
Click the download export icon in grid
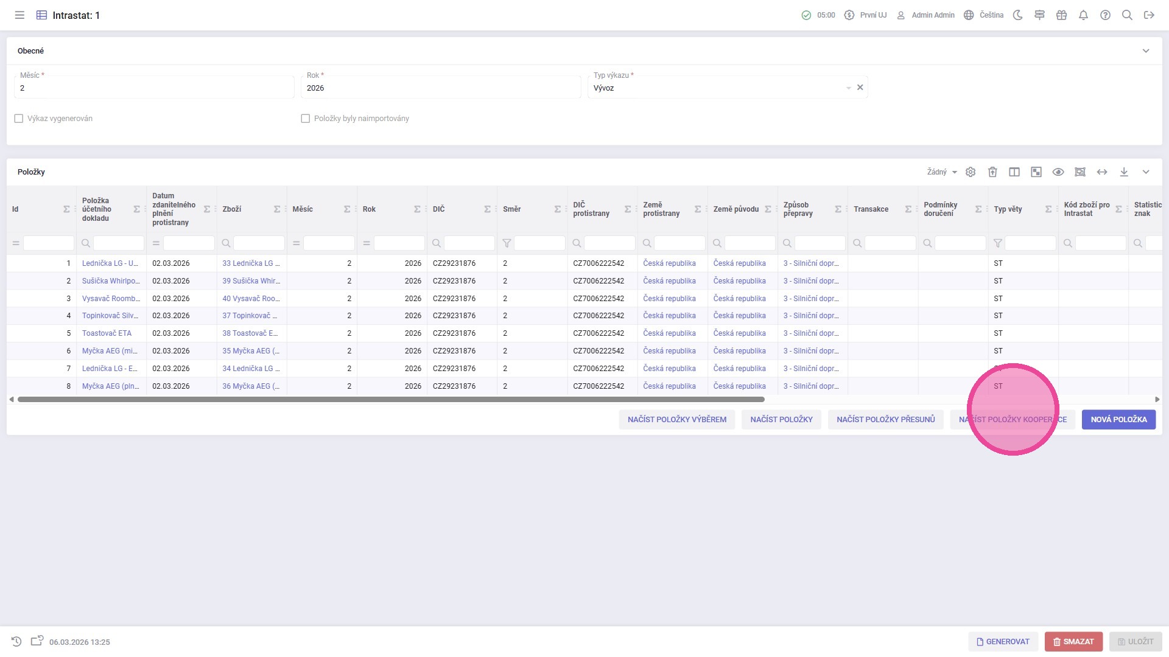1124,172
